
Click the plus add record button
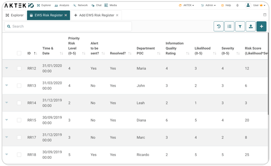(x=262, y=27)
